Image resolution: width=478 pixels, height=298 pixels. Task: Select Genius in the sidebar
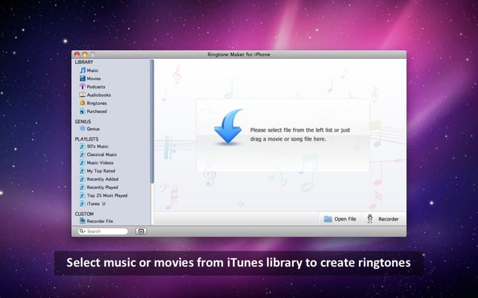pos(93,129)
